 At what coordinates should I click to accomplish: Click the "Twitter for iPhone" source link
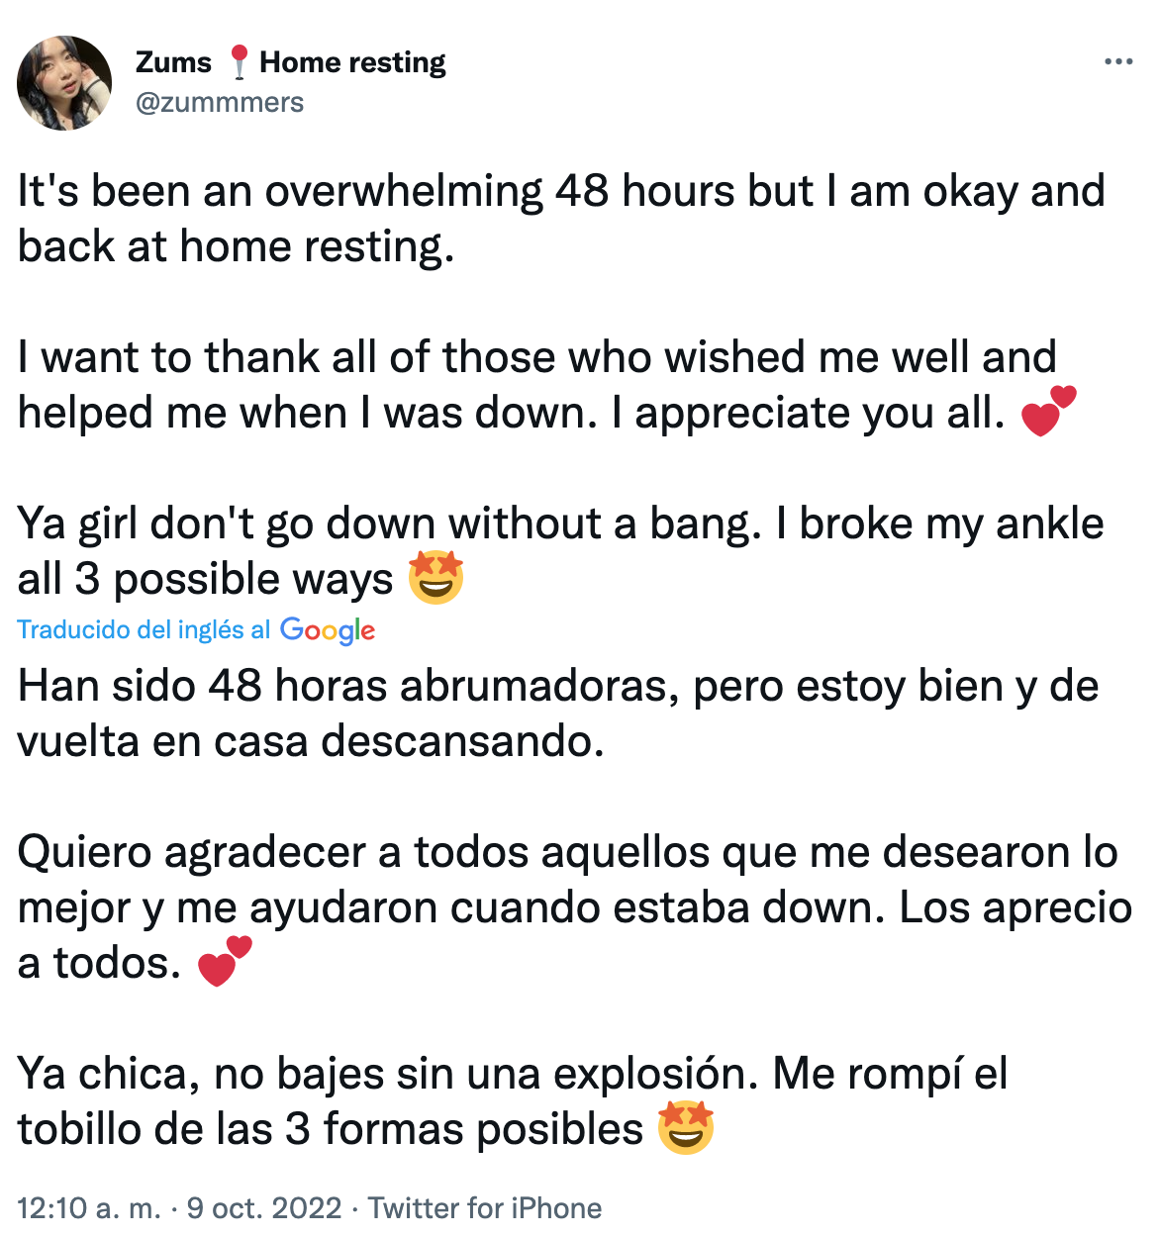click(x=485, y=1208)
